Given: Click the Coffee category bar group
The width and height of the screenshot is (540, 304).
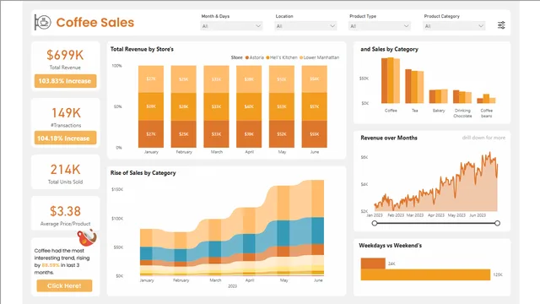Looking at the screenshot, I should pyautogui.click(x=391, y=81).
